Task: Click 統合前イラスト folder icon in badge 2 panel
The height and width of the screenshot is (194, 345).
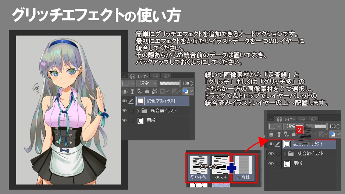Action: [x=291, y=154]
